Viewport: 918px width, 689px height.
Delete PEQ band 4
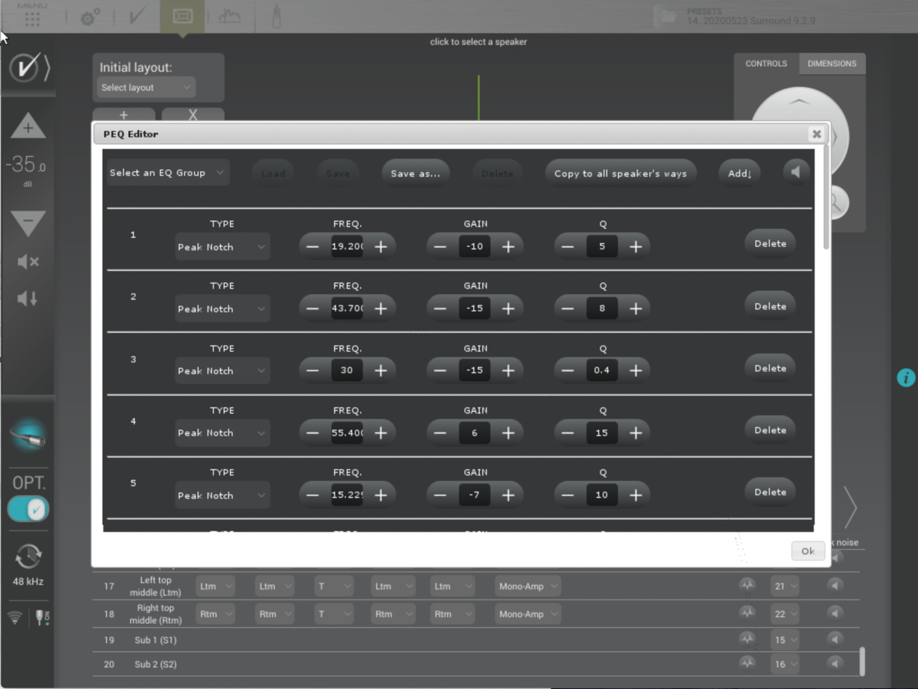click(771, 430)
